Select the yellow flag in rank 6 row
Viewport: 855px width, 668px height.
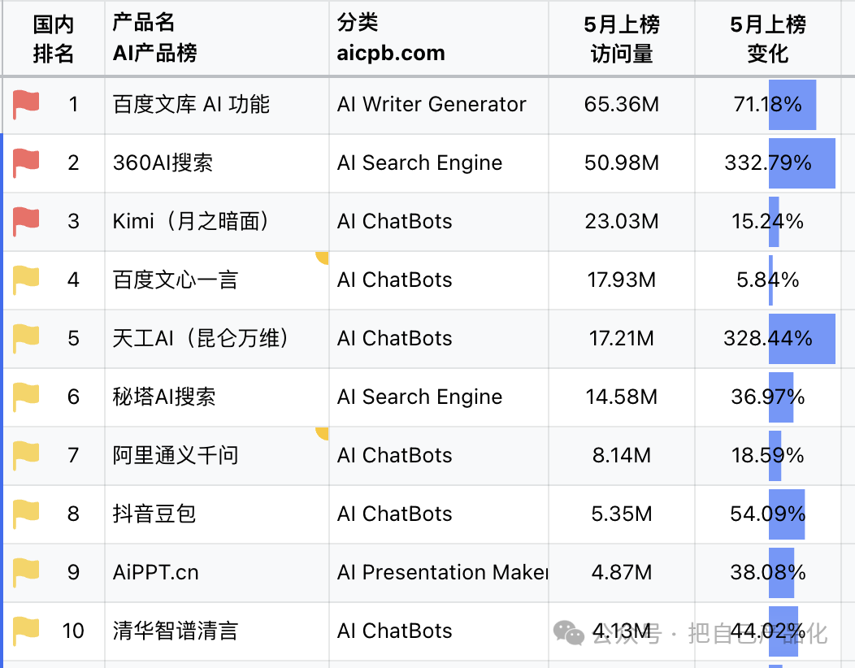[x=26, y=397]
